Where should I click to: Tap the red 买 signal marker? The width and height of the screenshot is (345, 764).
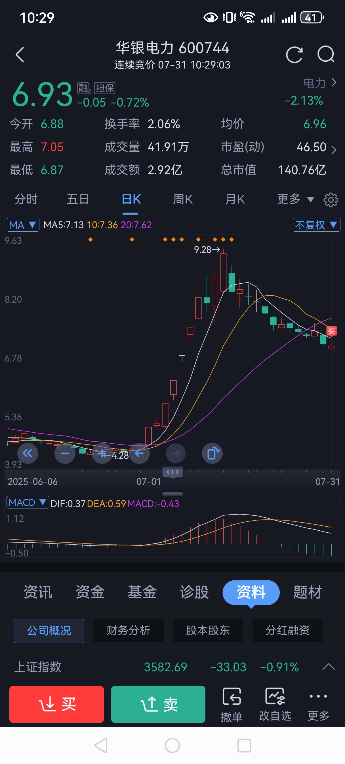[331, 331]
